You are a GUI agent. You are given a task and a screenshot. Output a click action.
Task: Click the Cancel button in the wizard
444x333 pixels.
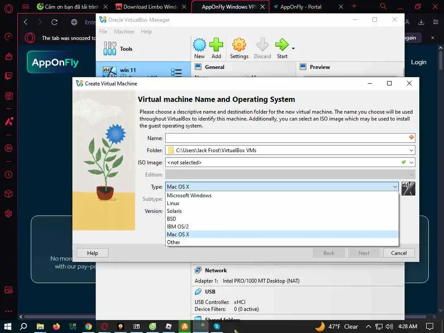399,253
